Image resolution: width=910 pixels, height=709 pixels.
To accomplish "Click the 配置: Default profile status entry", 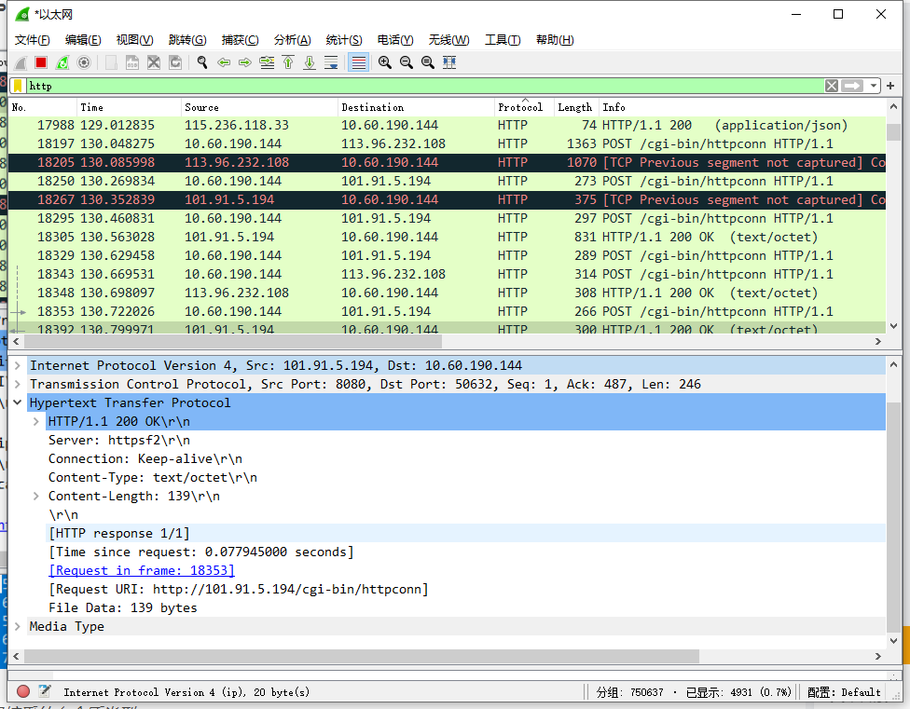I will point(844,692).
